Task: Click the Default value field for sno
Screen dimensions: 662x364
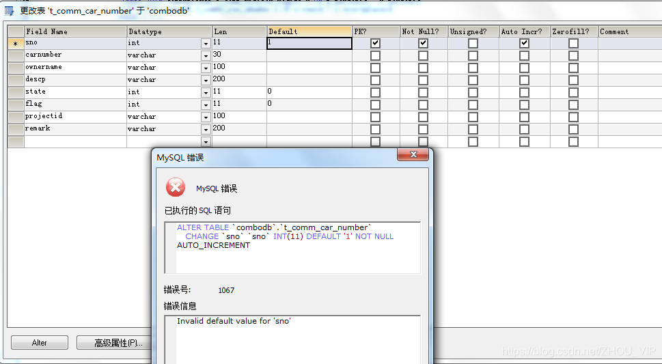Action: 309,43
